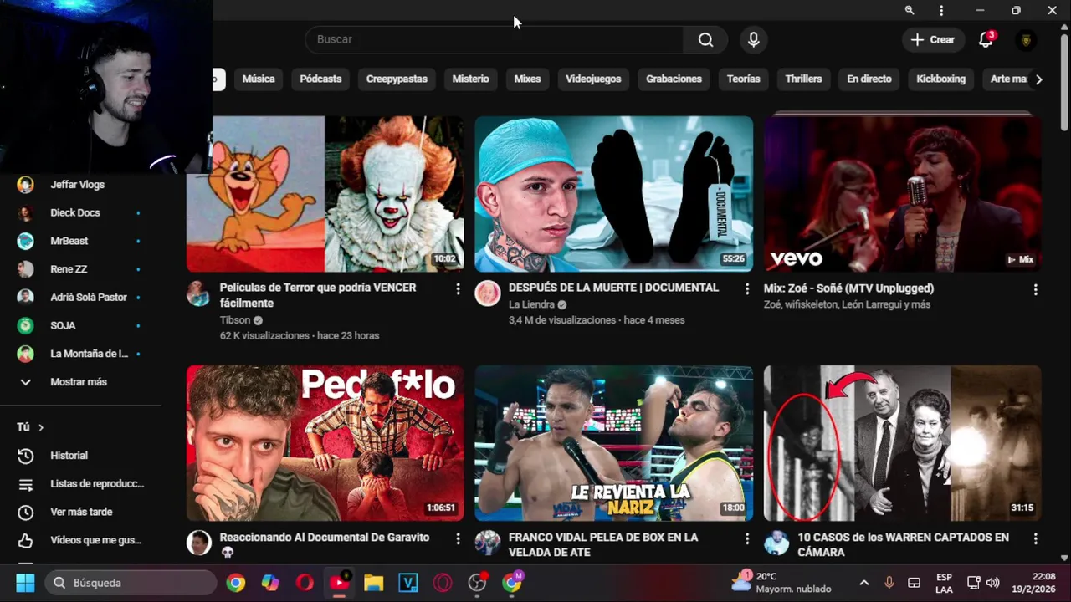
Task: Show more filter chips with right arrow
Action: pyautogui.click(x=1038, y=79)
